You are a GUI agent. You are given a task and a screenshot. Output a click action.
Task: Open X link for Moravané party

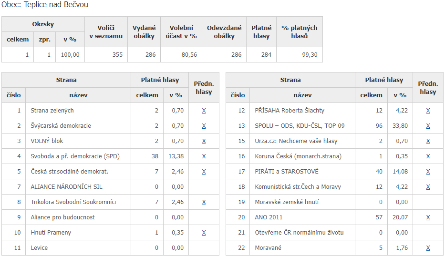pos(428,248)
